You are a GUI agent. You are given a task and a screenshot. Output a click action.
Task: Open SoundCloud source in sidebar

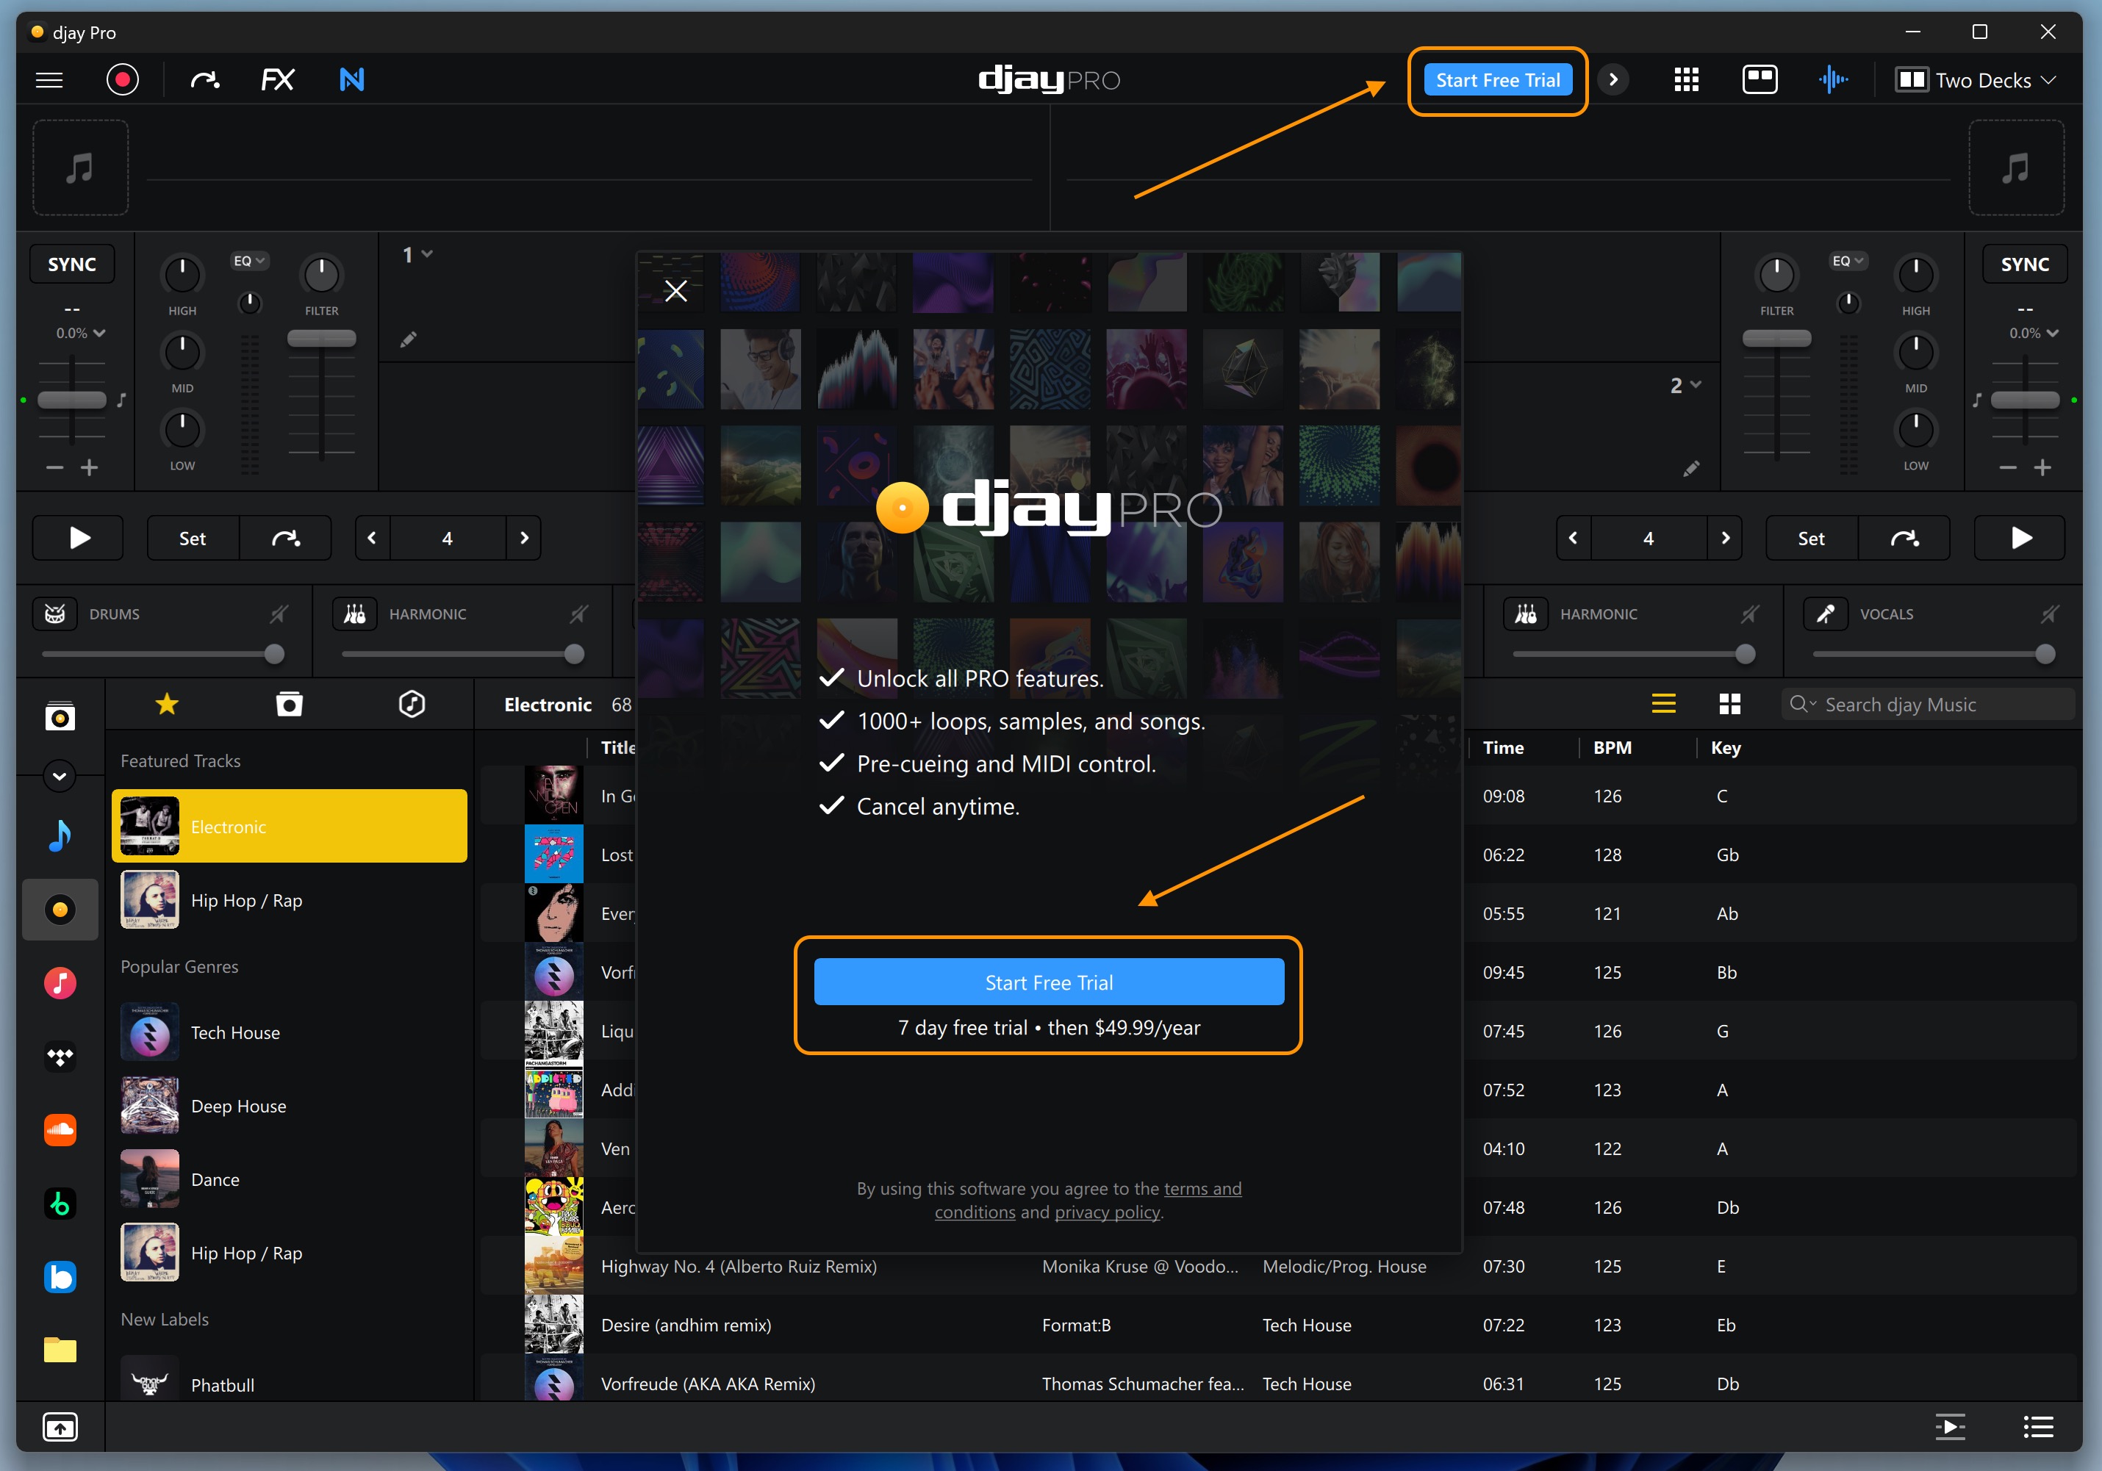(x=60, y=1129)
